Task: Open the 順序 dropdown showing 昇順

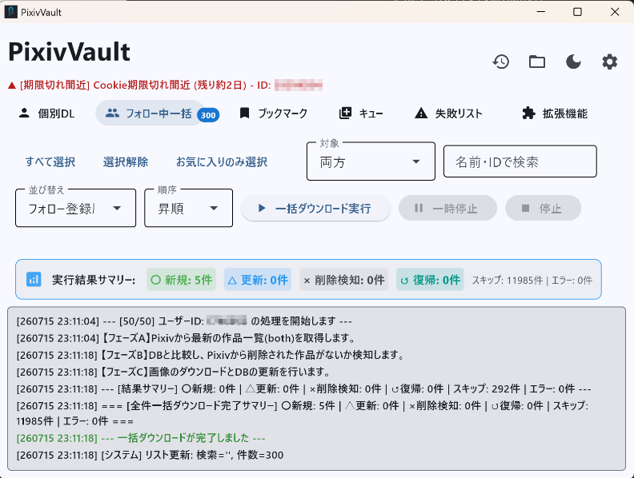Action: click(188, 208)
